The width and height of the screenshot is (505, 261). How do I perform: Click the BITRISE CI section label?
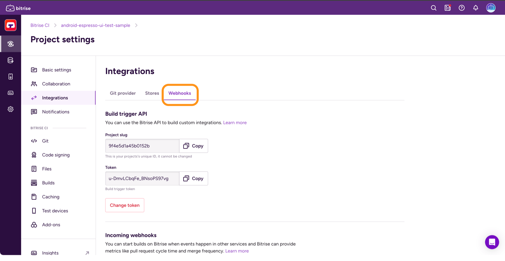(x=39, y=128)
